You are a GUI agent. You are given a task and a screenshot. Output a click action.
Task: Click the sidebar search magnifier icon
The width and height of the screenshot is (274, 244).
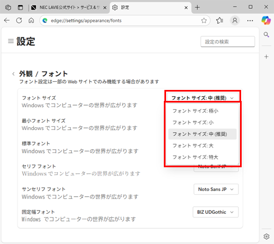266,35
